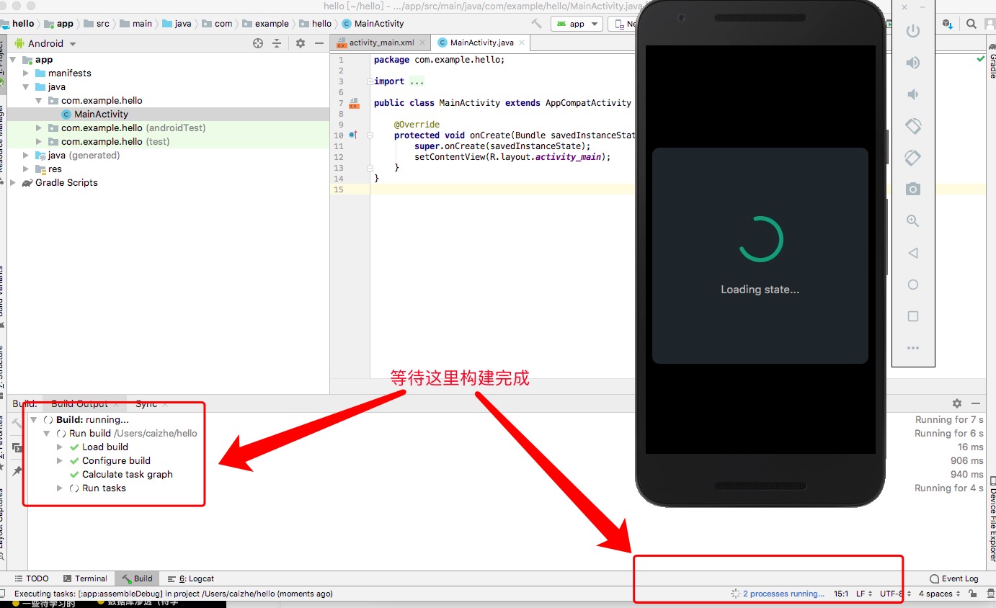The height and width of the screenshot is (608, 996).
Task: Collapse all in Project panel
Action: (276, 43)
